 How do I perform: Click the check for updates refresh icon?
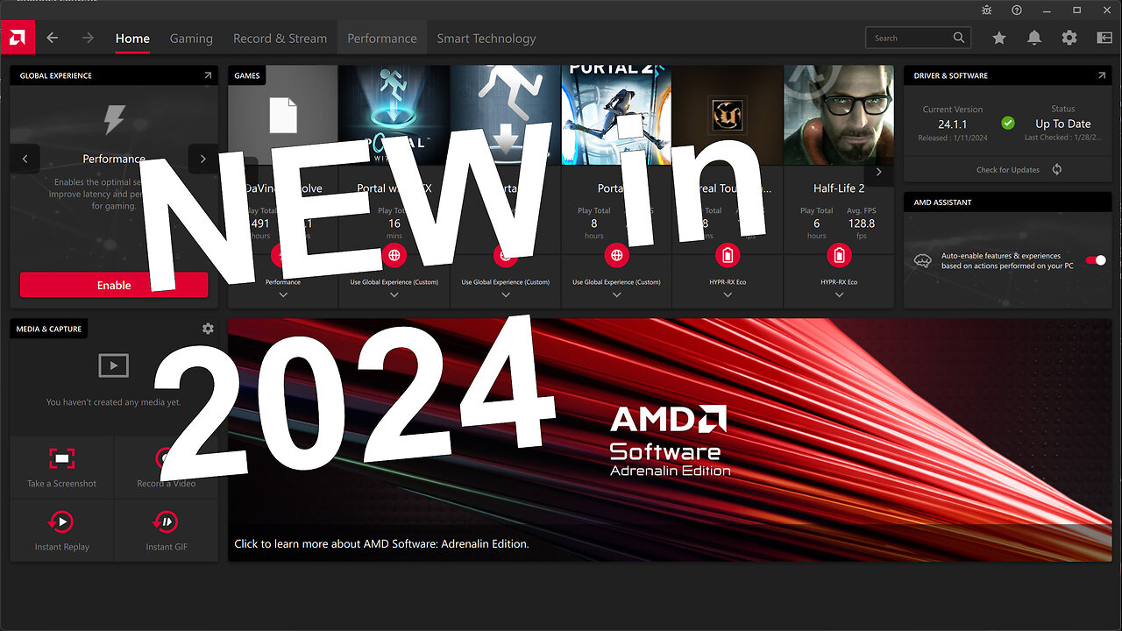(1057, 169)
